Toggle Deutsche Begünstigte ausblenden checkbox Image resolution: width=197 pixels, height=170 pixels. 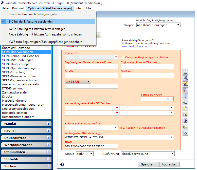[x=122, y=57]
